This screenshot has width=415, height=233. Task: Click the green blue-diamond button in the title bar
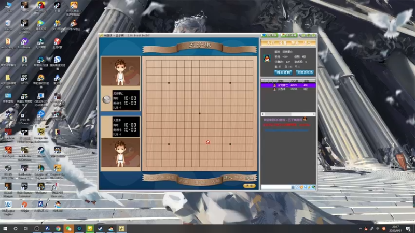click(x=270, y=35)
